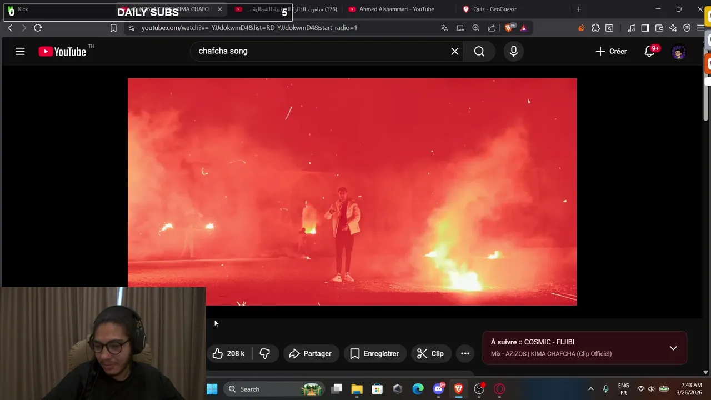Open the volume speaker tray icon
Screen dimensions: 711x400
pyautogui.click(x=652, y=389)
